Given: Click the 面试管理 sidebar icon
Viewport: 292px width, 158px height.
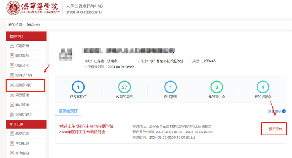Looking at the screenshot, I should click(x=12, y=105).
